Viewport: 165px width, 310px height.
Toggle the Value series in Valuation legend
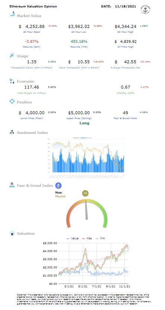tap(72, 238)
